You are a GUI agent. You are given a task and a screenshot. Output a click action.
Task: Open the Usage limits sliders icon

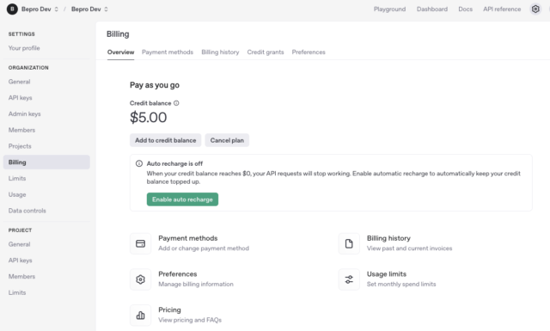coord(349,279)
